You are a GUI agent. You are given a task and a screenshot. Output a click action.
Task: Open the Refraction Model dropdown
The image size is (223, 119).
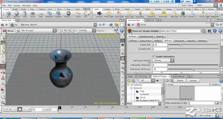(x=163, y=60)
